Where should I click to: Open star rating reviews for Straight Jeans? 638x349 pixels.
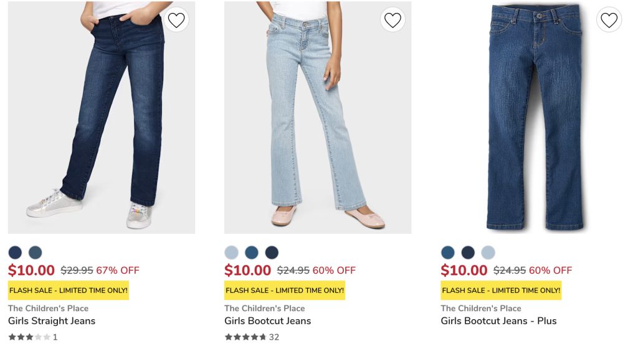pyautogui.click(x=30, y=337)
